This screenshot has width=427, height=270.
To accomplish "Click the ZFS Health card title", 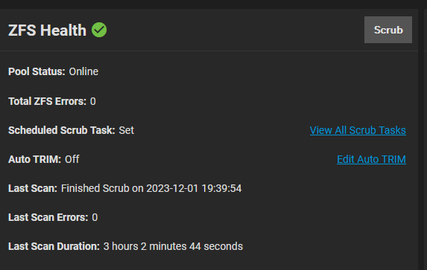I will point(47,30).
